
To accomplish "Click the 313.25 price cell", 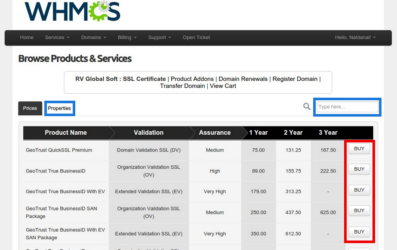I will pyautogui.click(x=293, y=192).
